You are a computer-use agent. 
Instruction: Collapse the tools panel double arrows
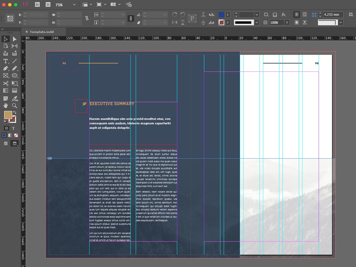[2, 29]
